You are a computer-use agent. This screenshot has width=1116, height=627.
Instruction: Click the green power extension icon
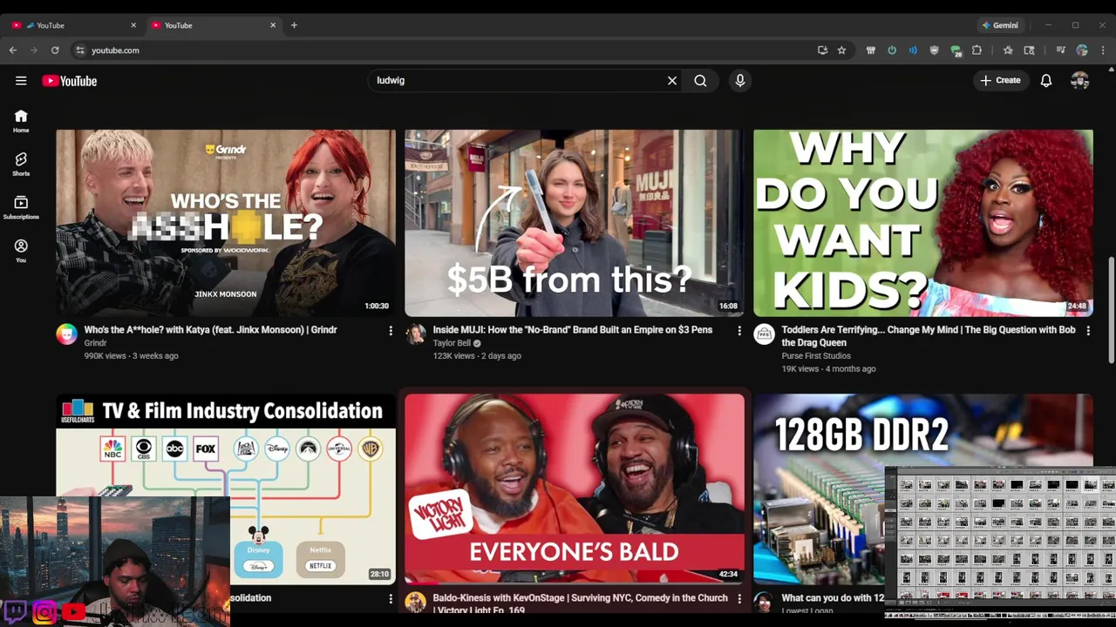[892, 51]
